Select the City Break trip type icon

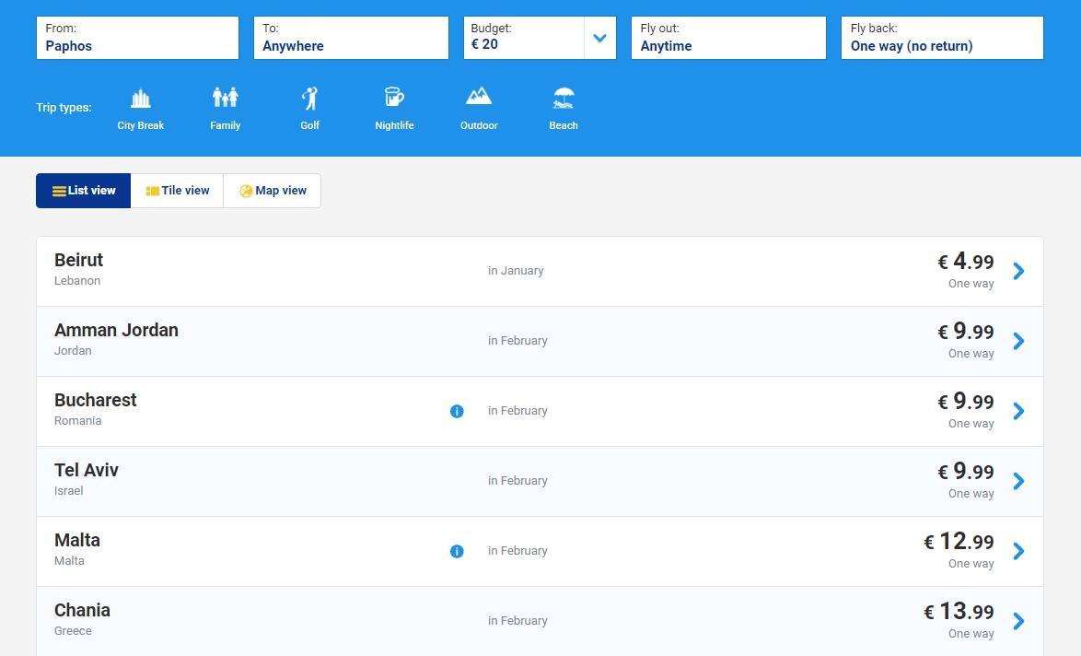141,99
